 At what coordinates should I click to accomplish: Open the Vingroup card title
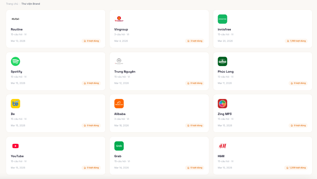click(x=121, y=29)
